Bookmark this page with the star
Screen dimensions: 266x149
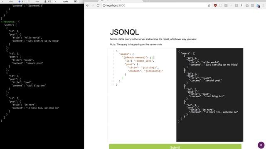click(209, 5)
